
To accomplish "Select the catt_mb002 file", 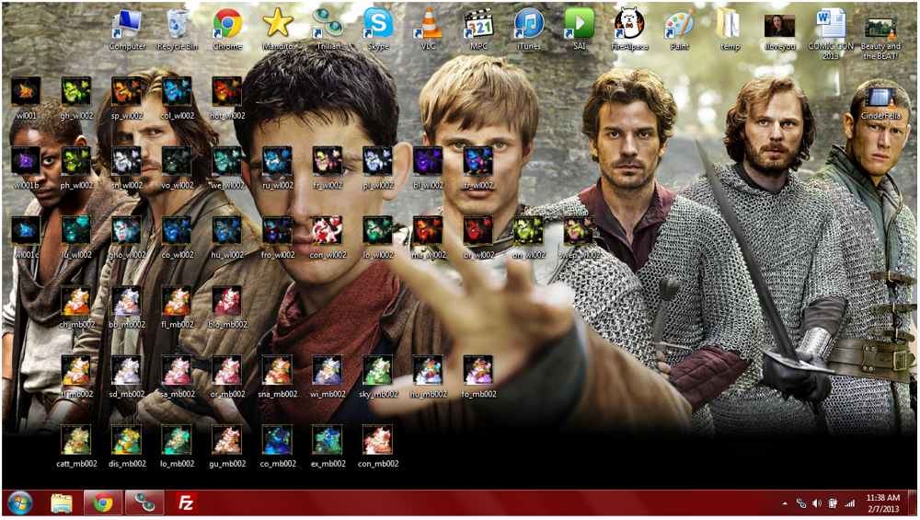I will point(76,446).
